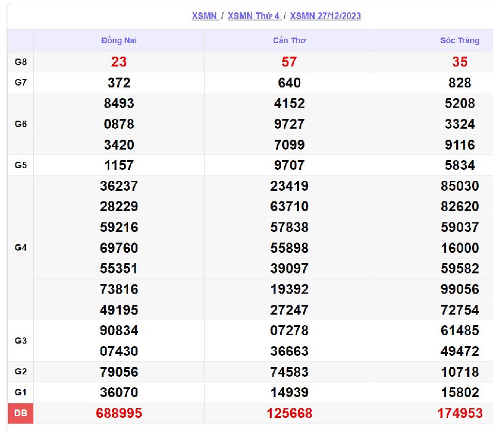The image size is (493, 431).
Task: Click the Sóc Trăng column header
Action: [x=459, y=41]
